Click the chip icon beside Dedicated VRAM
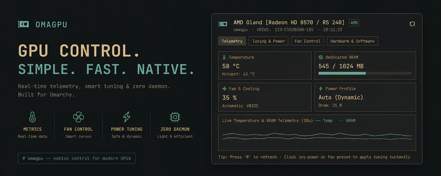The height and width of the screenshot is (176, 441). tap(321, 57)
